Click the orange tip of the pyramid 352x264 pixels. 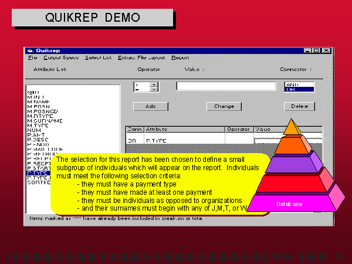[x=292, y=127]
